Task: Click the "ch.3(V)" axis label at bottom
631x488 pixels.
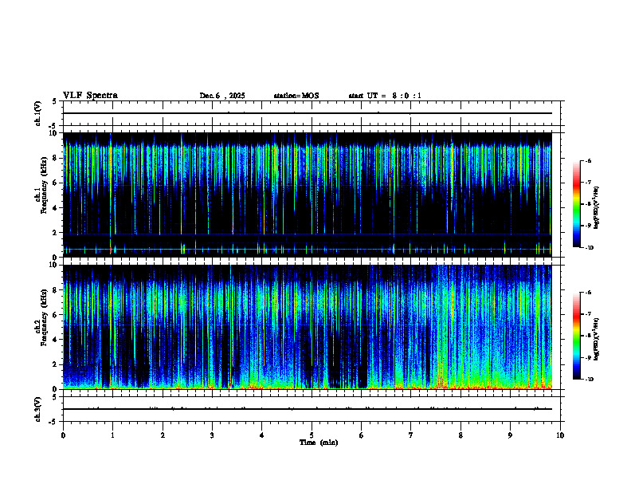Action: click(x=38, y=409)
